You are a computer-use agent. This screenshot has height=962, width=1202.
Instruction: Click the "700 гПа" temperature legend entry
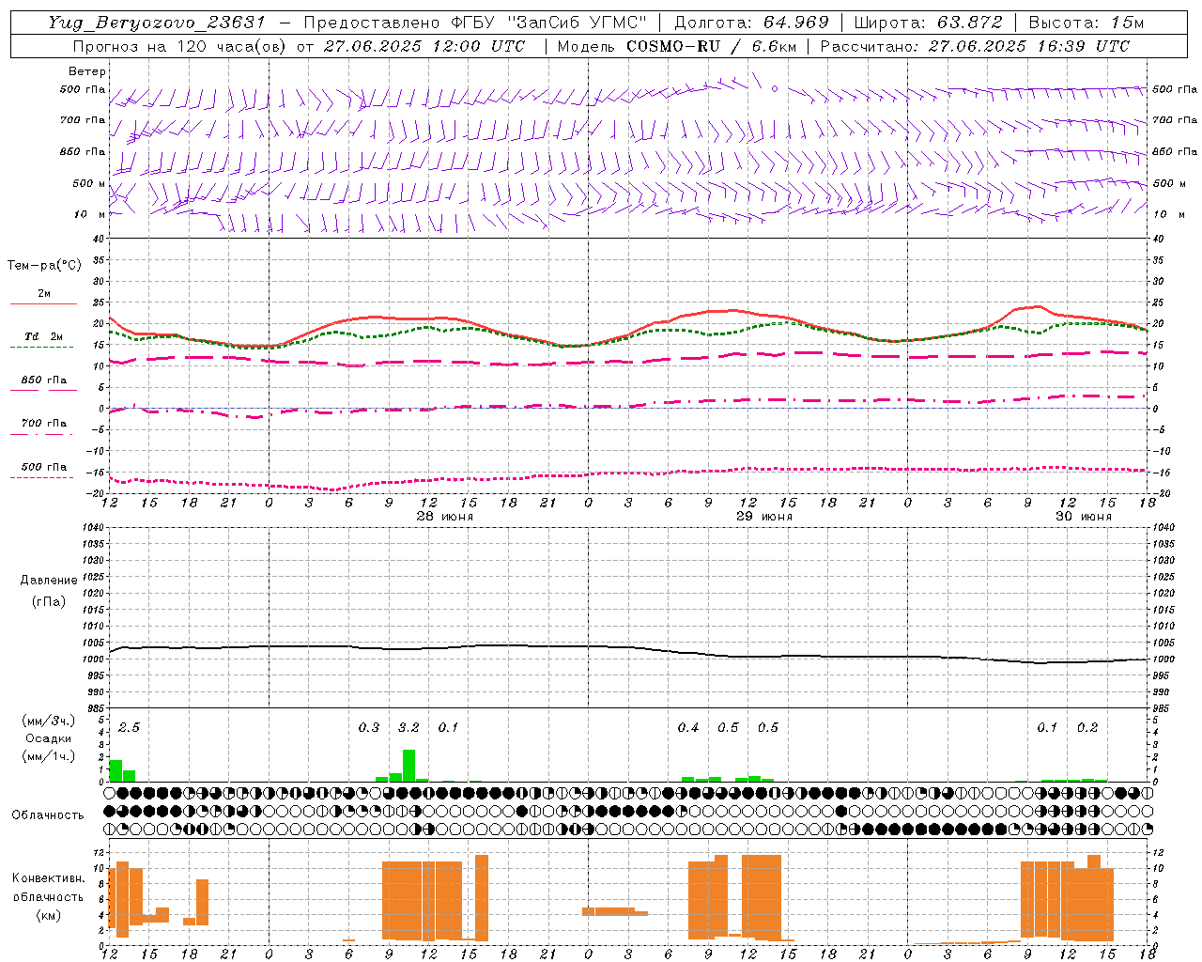click(x=44, y=424)
